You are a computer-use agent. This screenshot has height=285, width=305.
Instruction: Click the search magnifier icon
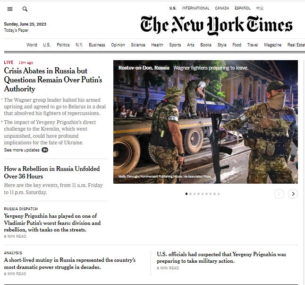[25, 9]
